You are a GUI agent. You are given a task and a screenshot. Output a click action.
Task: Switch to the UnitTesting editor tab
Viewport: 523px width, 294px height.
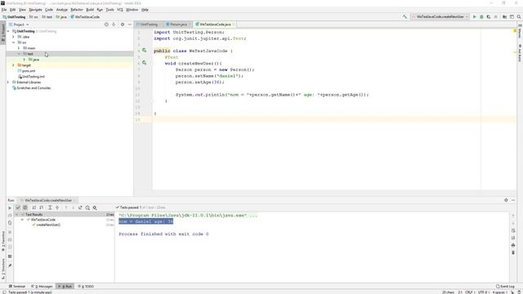click(x=149, y=24)
